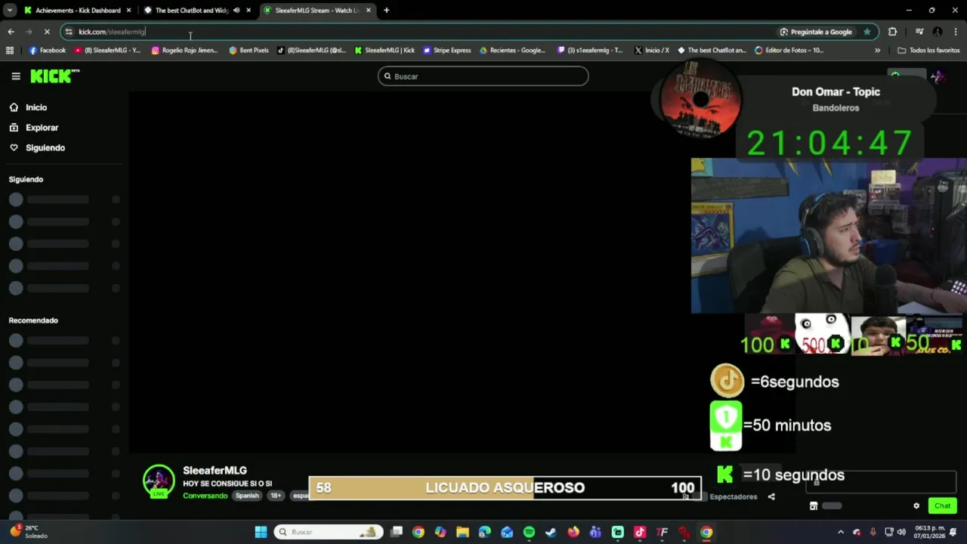Open Steam from the taskbar
Viewport: 967px width, 544px height.
551,532
